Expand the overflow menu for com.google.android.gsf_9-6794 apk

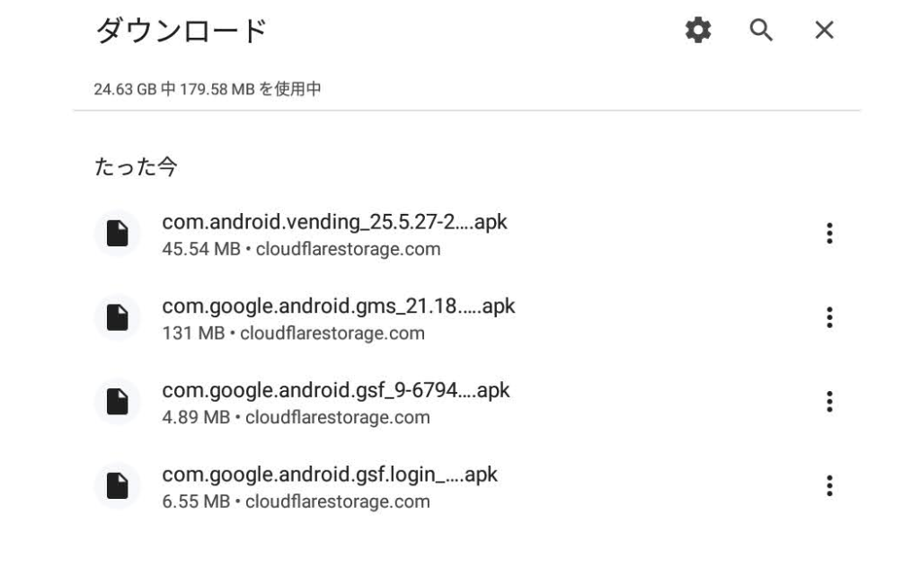coord(829,402)
